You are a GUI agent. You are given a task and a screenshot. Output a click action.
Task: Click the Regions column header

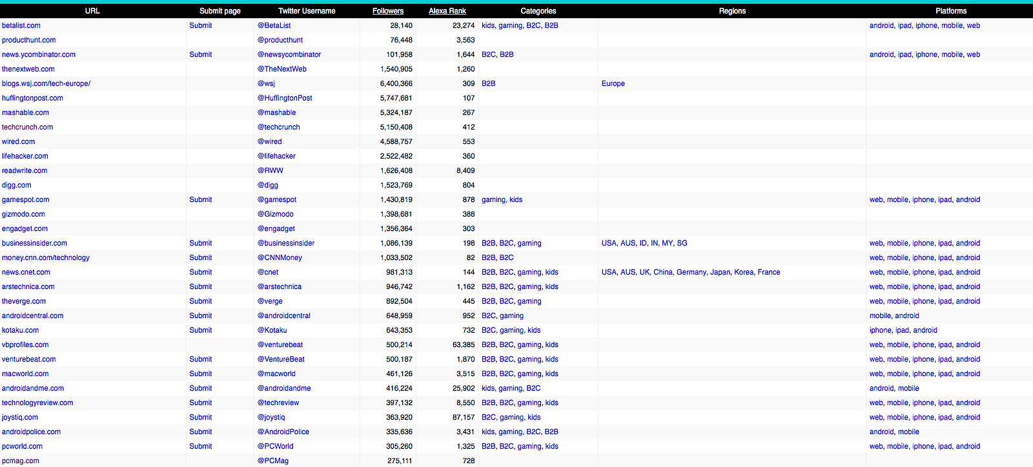click(732, 11)
